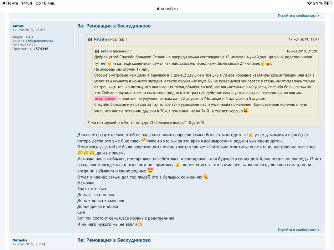Tap the line 'Дочь+ дочка и дочка'
The height and width of the screenshot is (250, 334).
(98, 207)
